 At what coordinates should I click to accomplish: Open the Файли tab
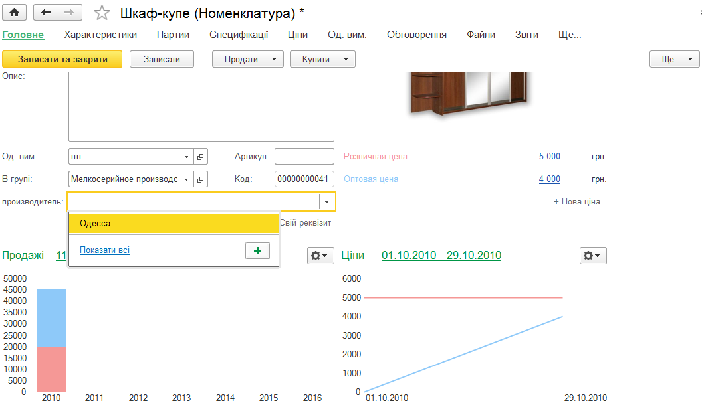[481, 35]
